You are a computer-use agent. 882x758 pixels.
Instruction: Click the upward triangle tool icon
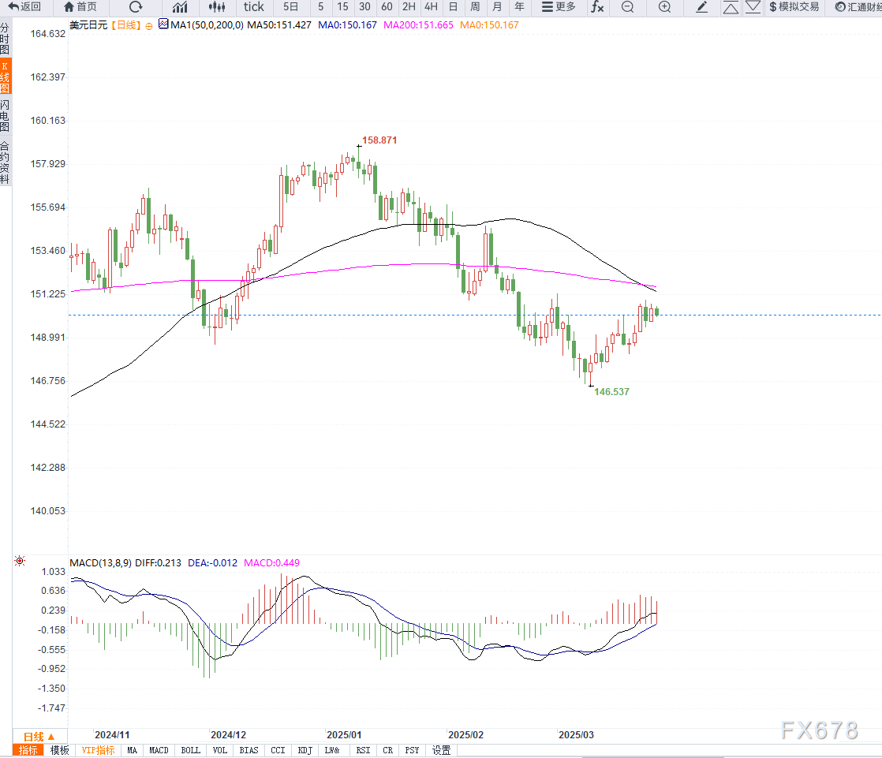pos(731,7)
